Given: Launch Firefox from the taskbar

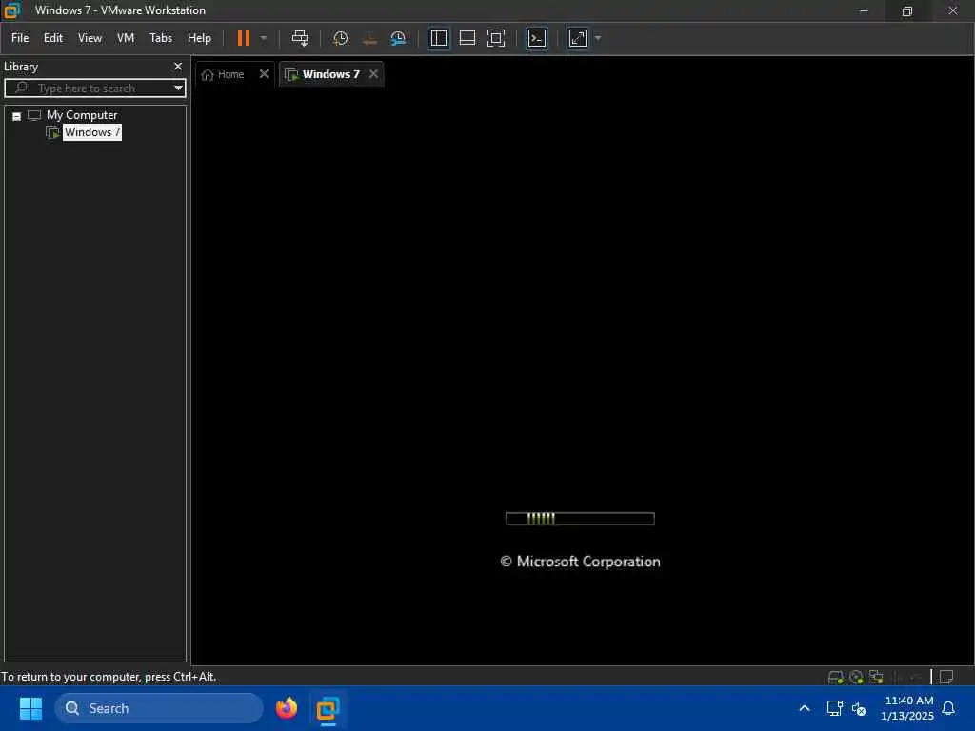Looking at the screenshot, I should click(287, 708).
